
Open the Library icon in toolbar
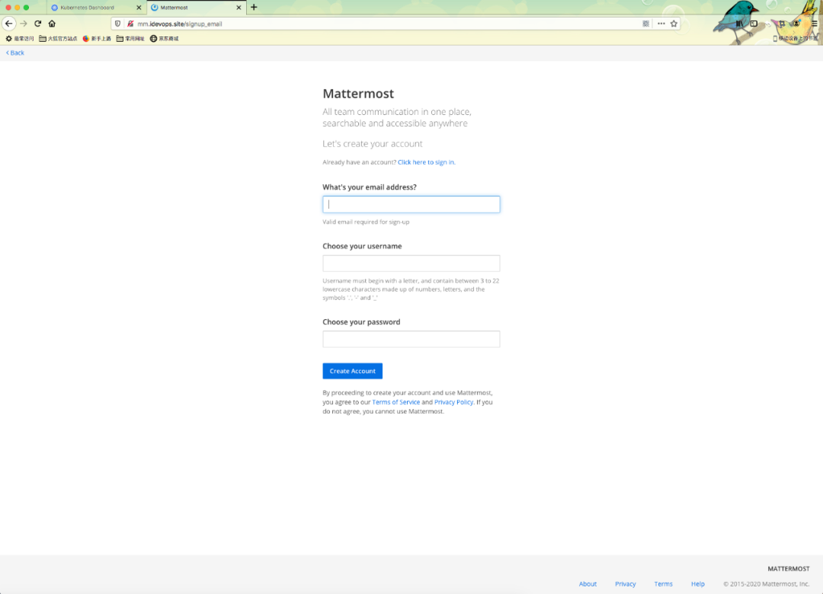click(739, 24)
